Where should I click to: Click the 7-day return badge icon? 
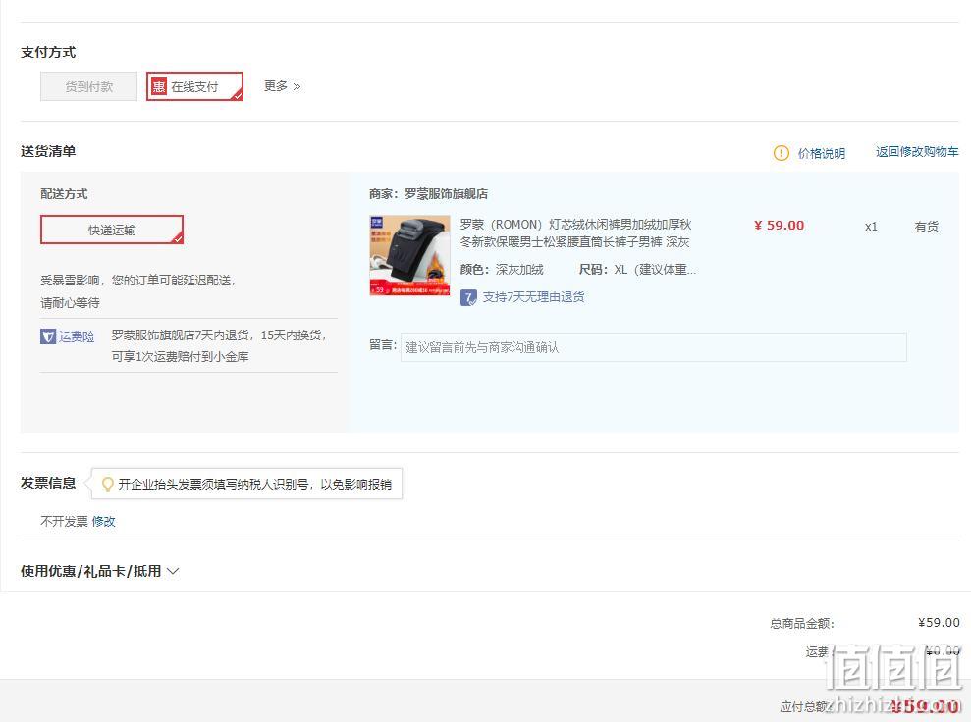point(468,297)
